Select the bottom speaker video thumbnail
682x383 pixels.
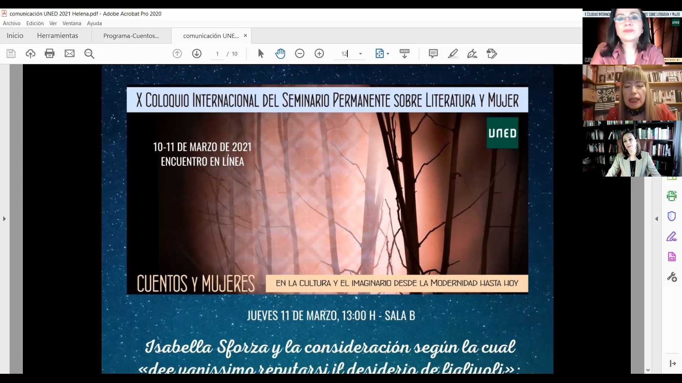point(632,149)
